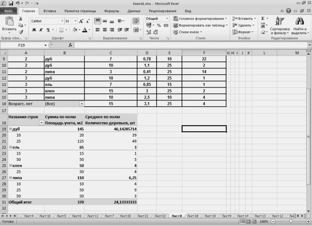Open Стили ячеек menu
The height and width of the screenshot is (226, 312).
coord(187,32)
